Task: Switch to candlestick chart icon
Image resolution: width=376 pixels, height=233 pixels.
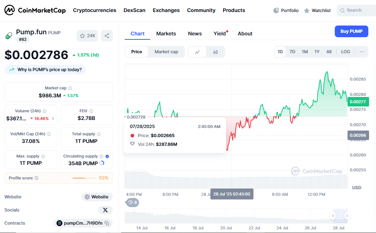Action: [x=215, y=52]
